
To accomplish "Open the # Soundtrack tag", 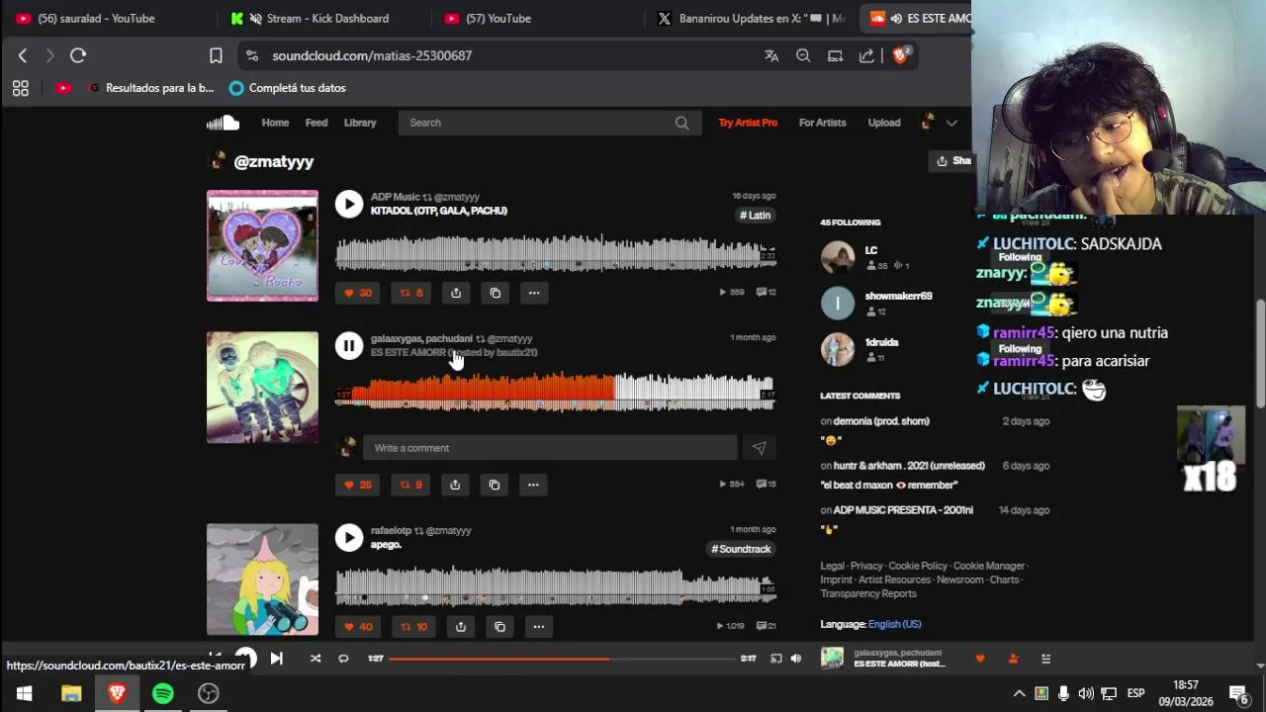I will pyautogui.click(x=741, y=549).
